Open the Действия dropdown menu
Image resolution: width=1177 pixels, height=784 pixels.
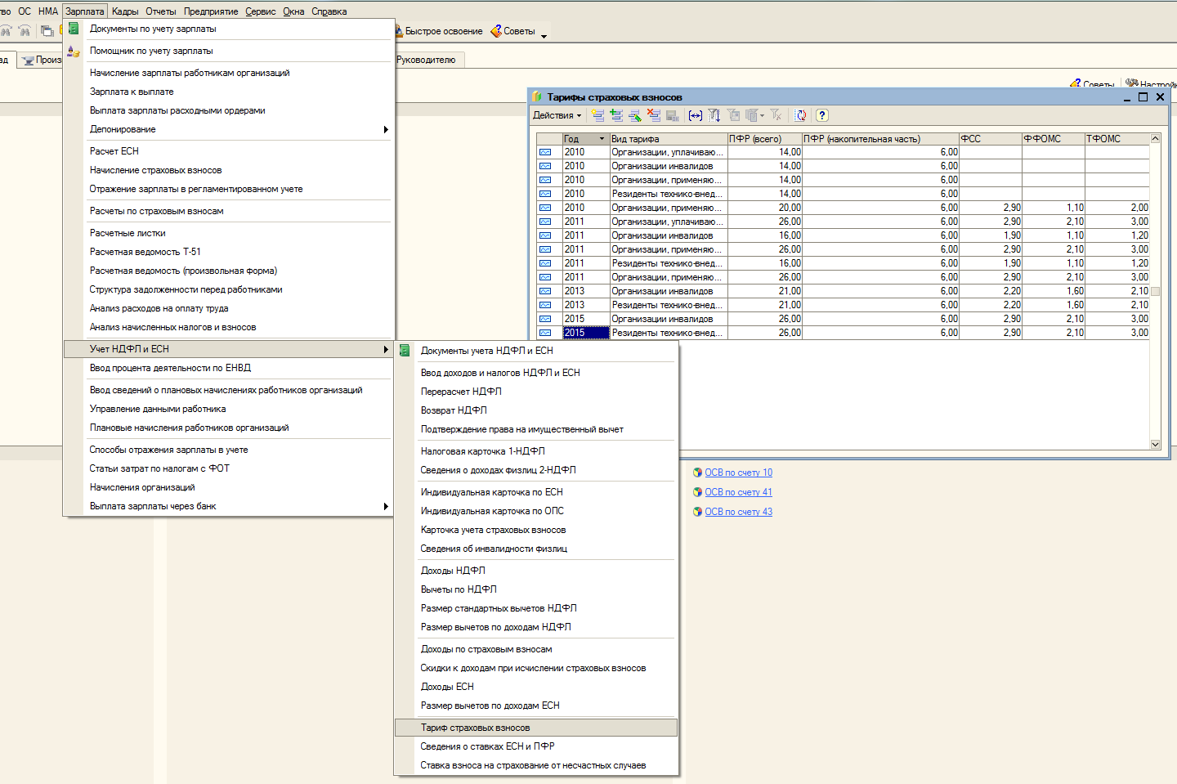click(x=557, y=115)
